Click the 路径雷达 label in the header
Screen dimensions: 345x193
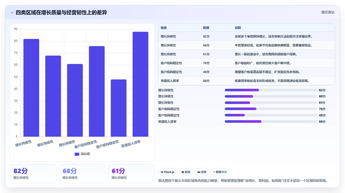(x=328, y=12)
